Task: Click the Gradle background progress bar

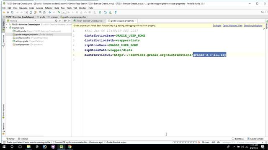Action: [185, 142]
